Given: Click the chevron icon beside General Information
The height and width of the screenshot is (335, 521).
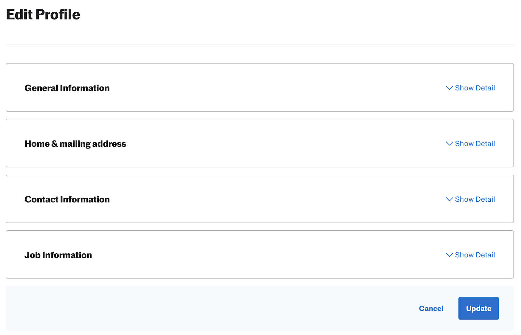Looking at the screenshot, I should point(449,88).
